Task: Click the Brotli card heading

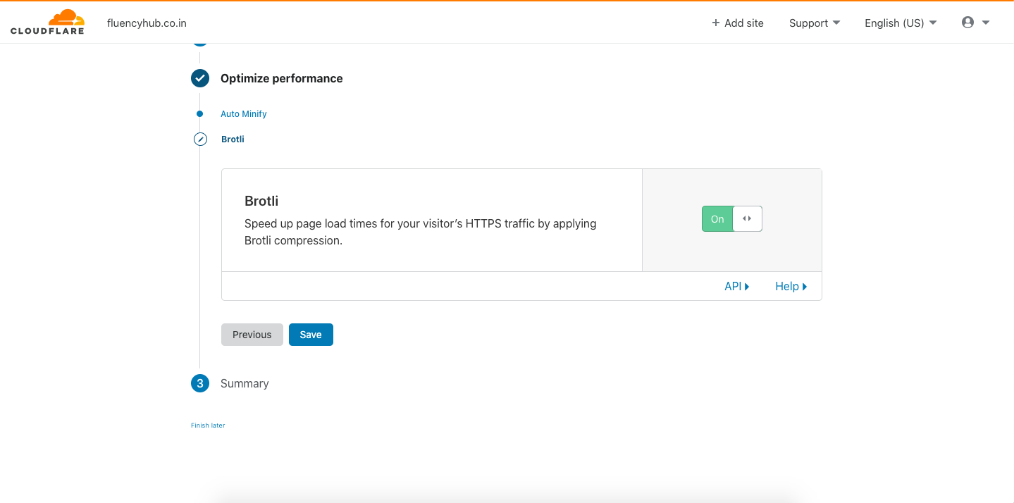Action: click(261, 201)
